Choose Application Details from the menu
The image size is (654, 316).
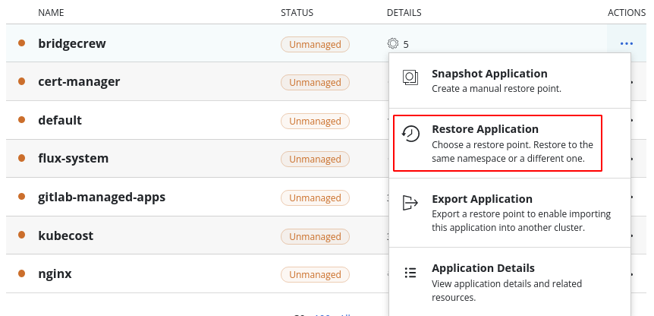tap(510, 282)
